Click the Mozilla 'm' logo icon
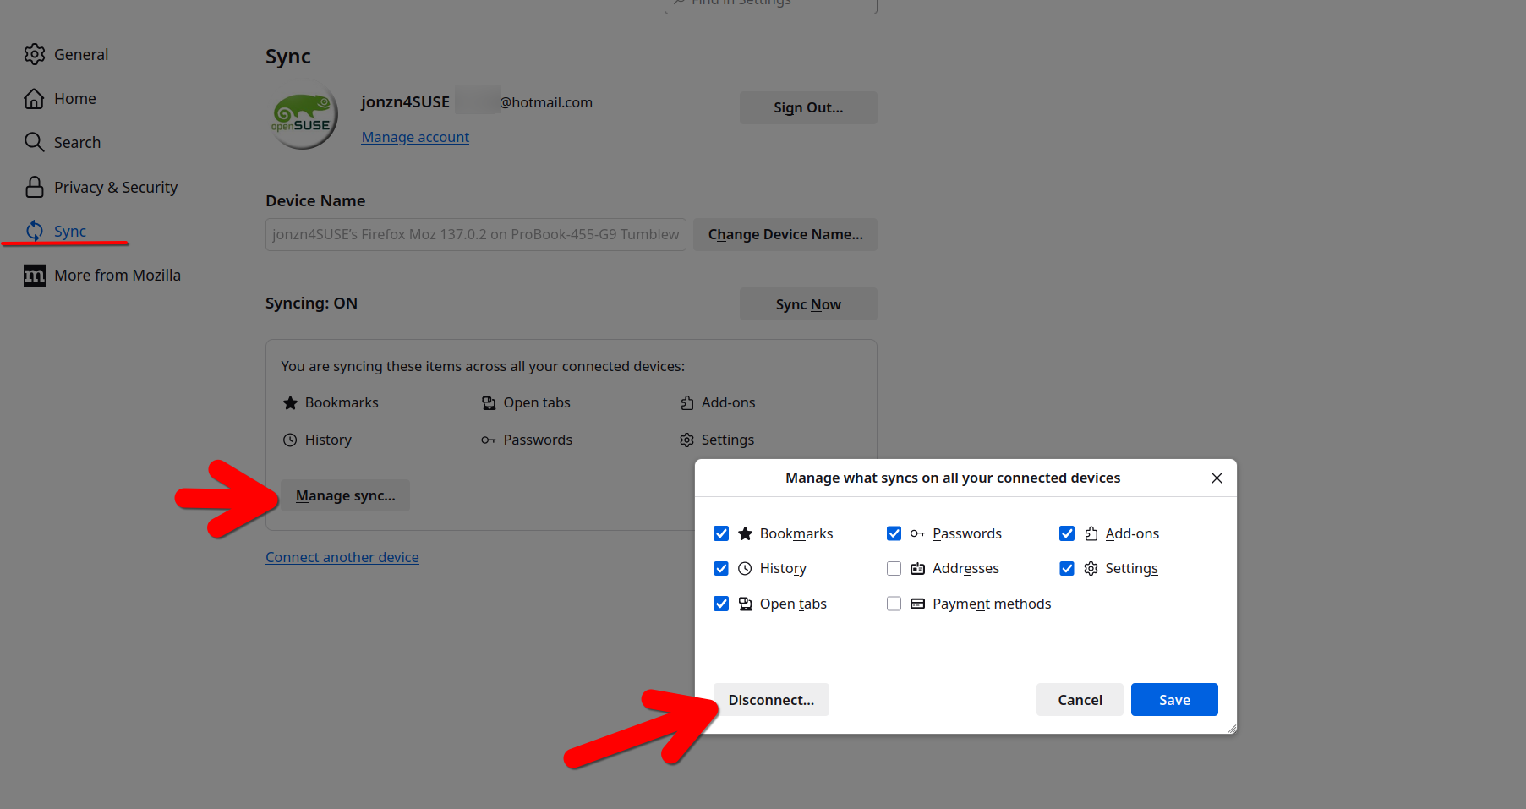Screen dimensions: 1526x809 click(35, 276)
